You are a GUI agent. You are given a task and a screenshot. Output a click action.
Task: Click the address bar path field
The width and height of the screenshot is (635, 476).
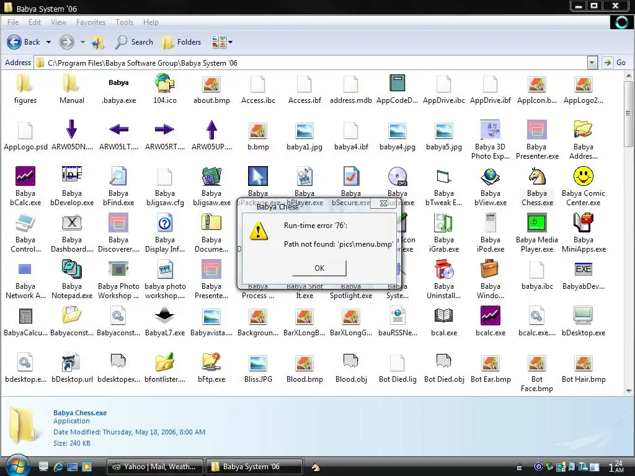click(311, 63)
